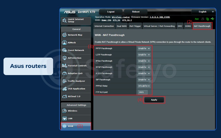Click the Parental Controls icon
The image size is (221, 138).
tap(64, 66)
